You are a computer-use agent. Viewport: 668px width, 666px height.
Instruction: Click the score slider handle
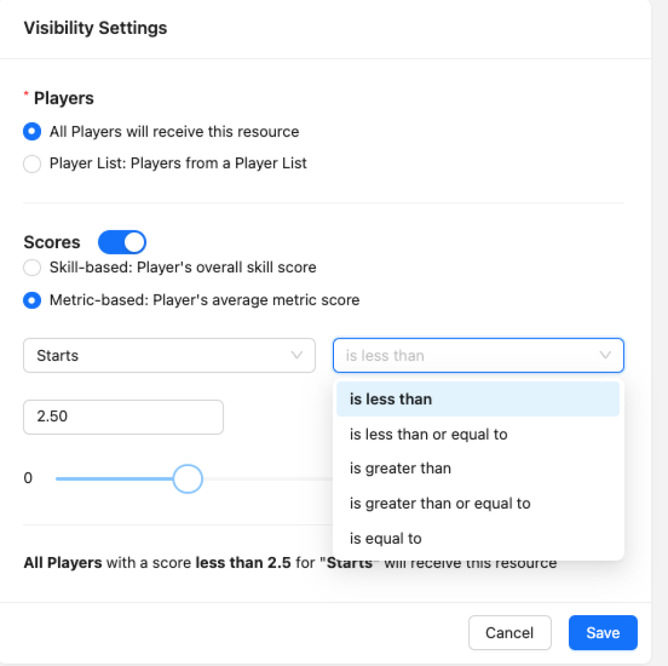point(188,479)
